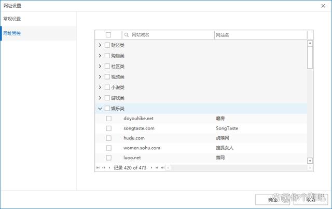Click the search magnifier icon in the header

(x=127, y=35)
